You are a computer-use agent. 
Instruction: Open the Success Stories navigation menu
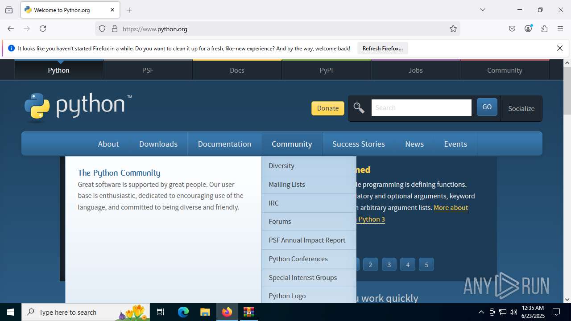click(x=359, y=144)
